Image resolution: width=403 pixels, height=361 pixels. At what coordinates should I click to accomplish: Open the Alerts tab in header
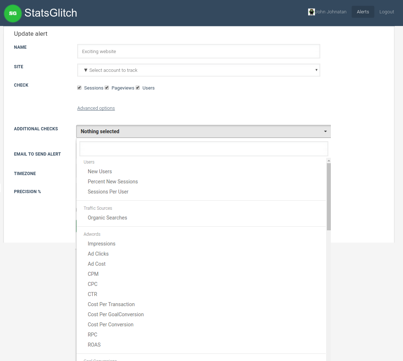[363, 12]
